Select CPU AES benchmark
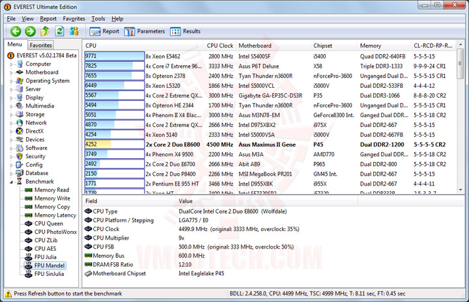The width and height of the screenshot is (469, 302). 45,249
